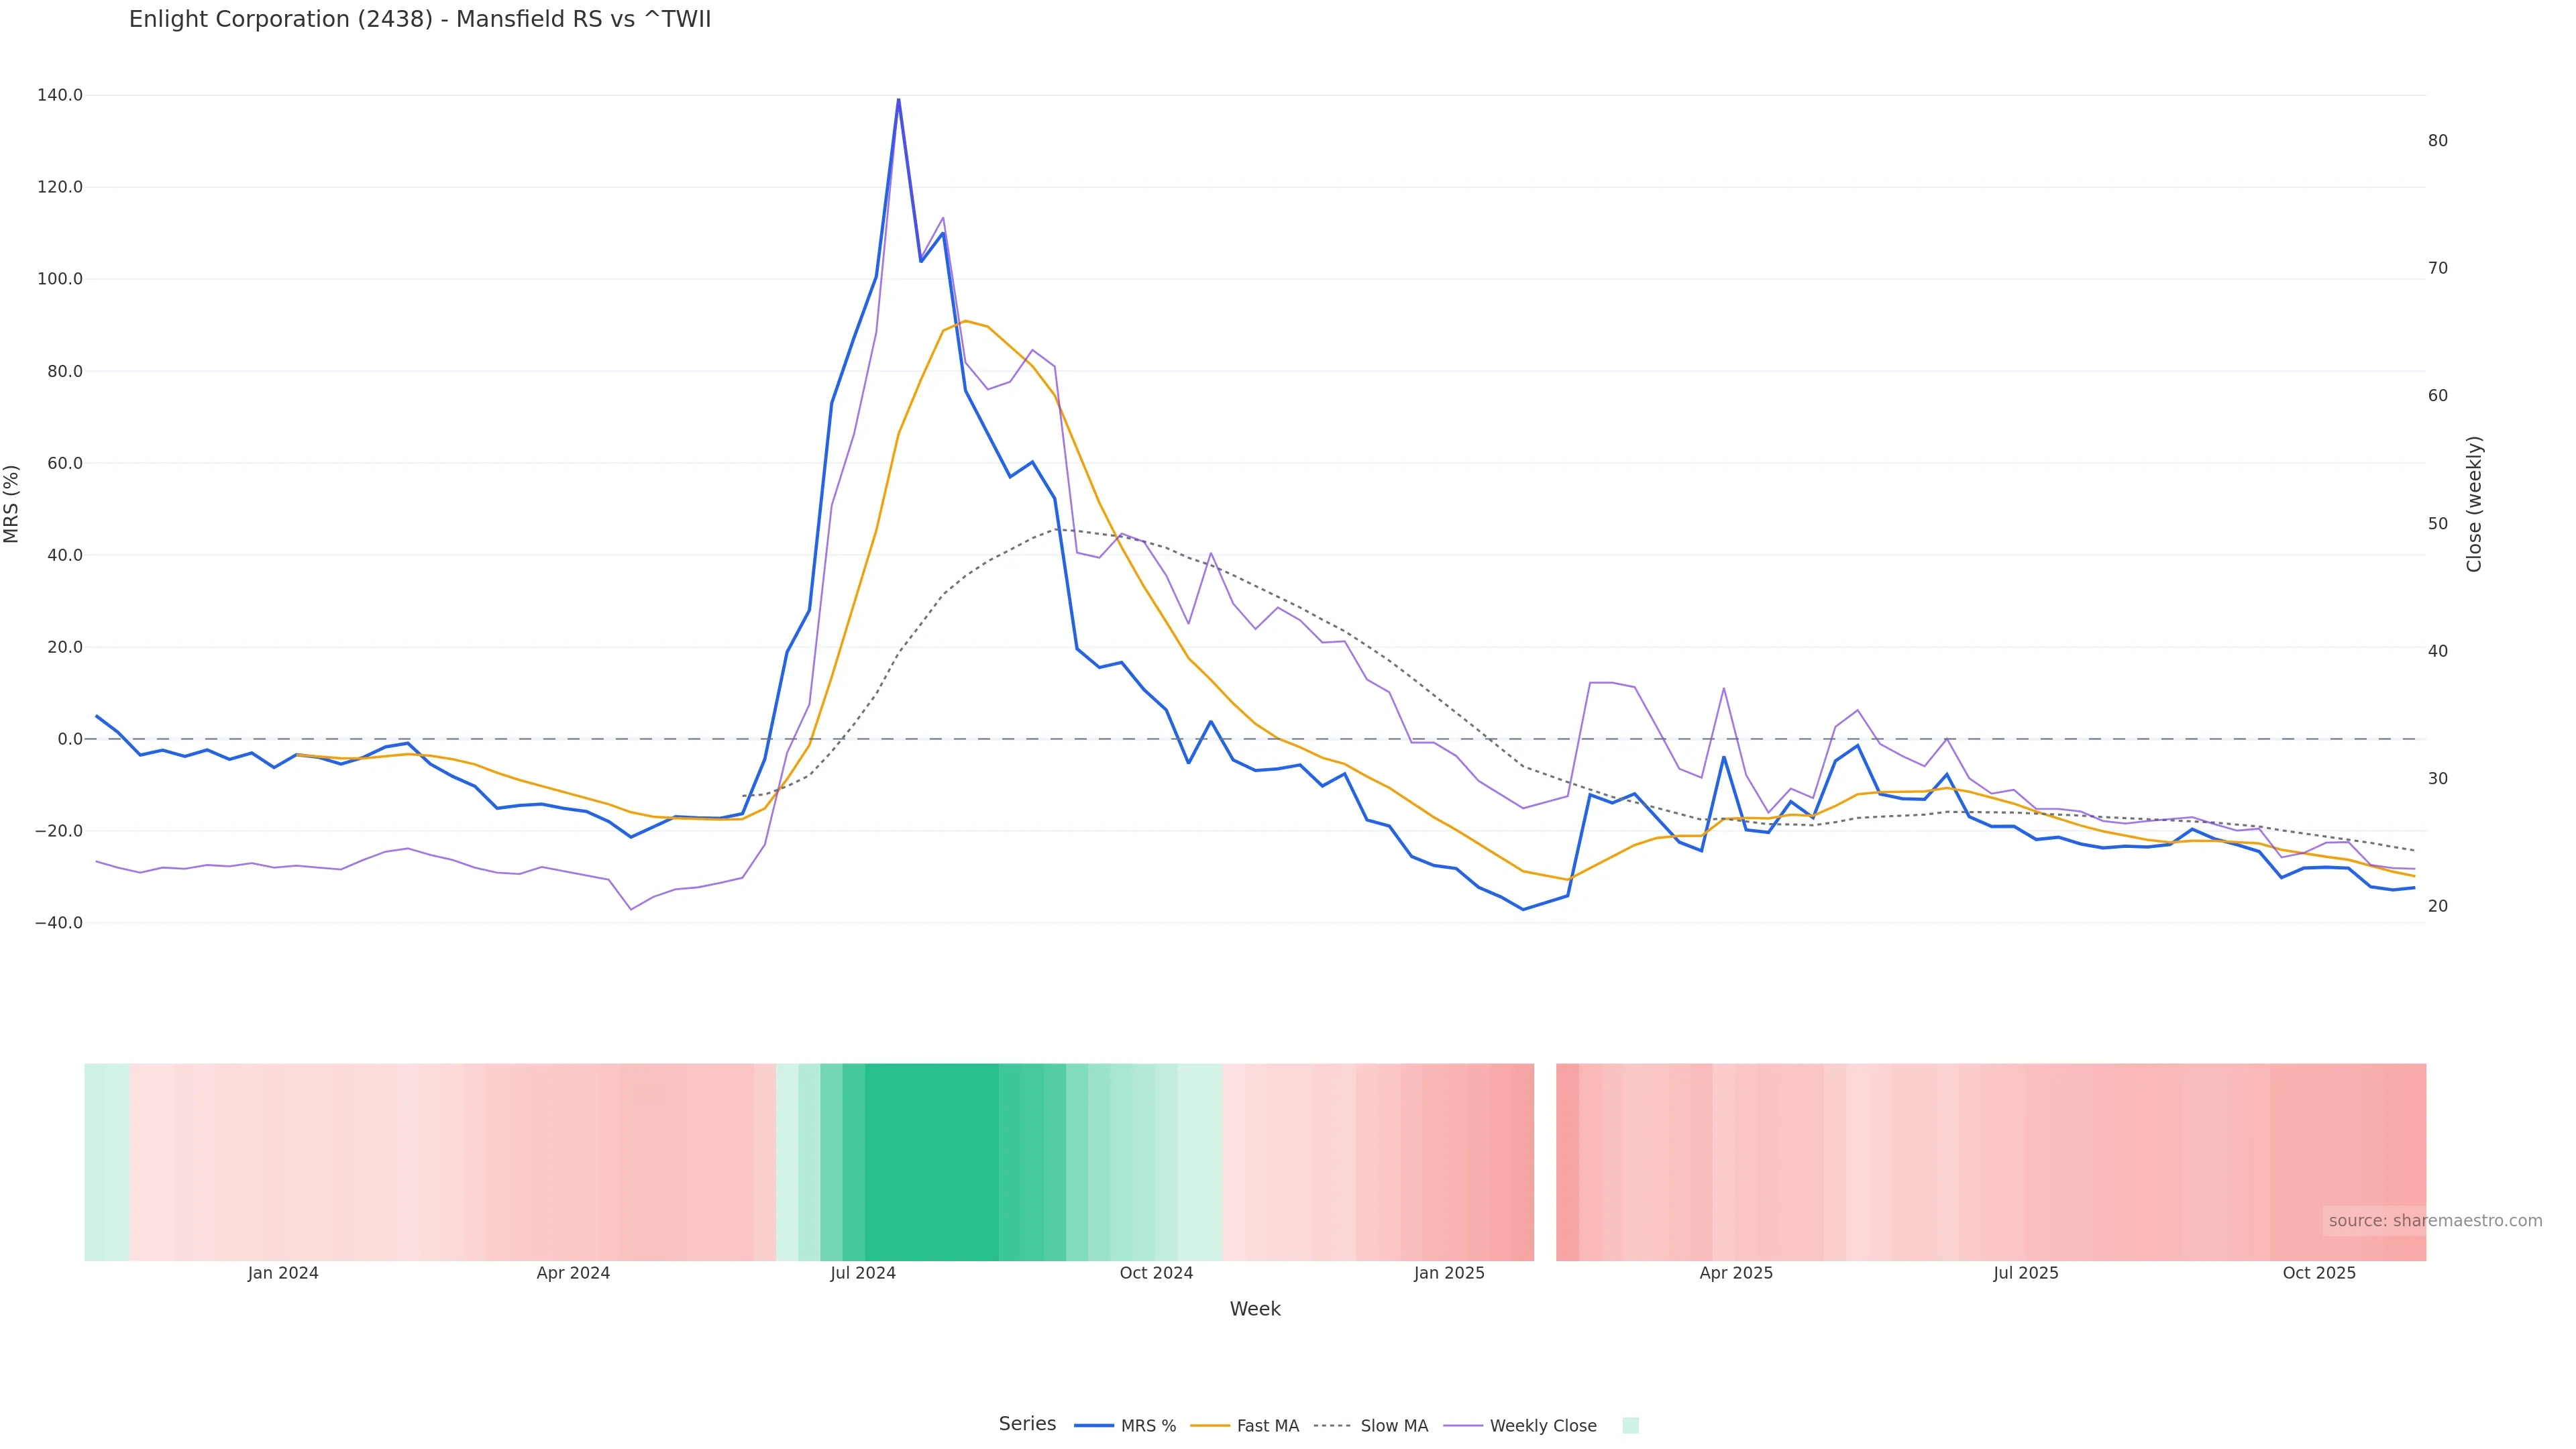Click the dotted Slow MA legend line icon
Image resolution: width=2576 pixels, height=1449 pixels.
coord(1332,1425)
